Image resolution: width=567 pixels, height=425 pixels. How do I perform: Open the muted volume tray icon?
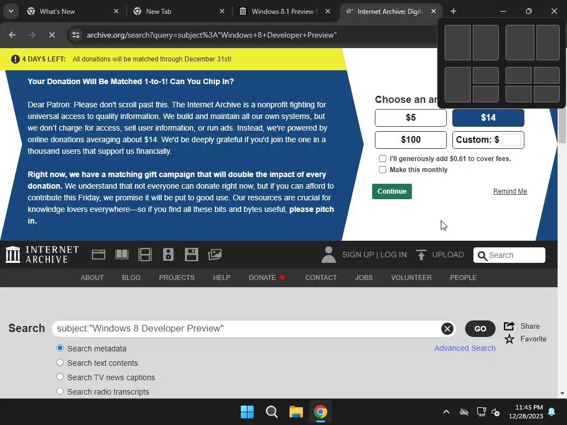[x=496, y=412]
